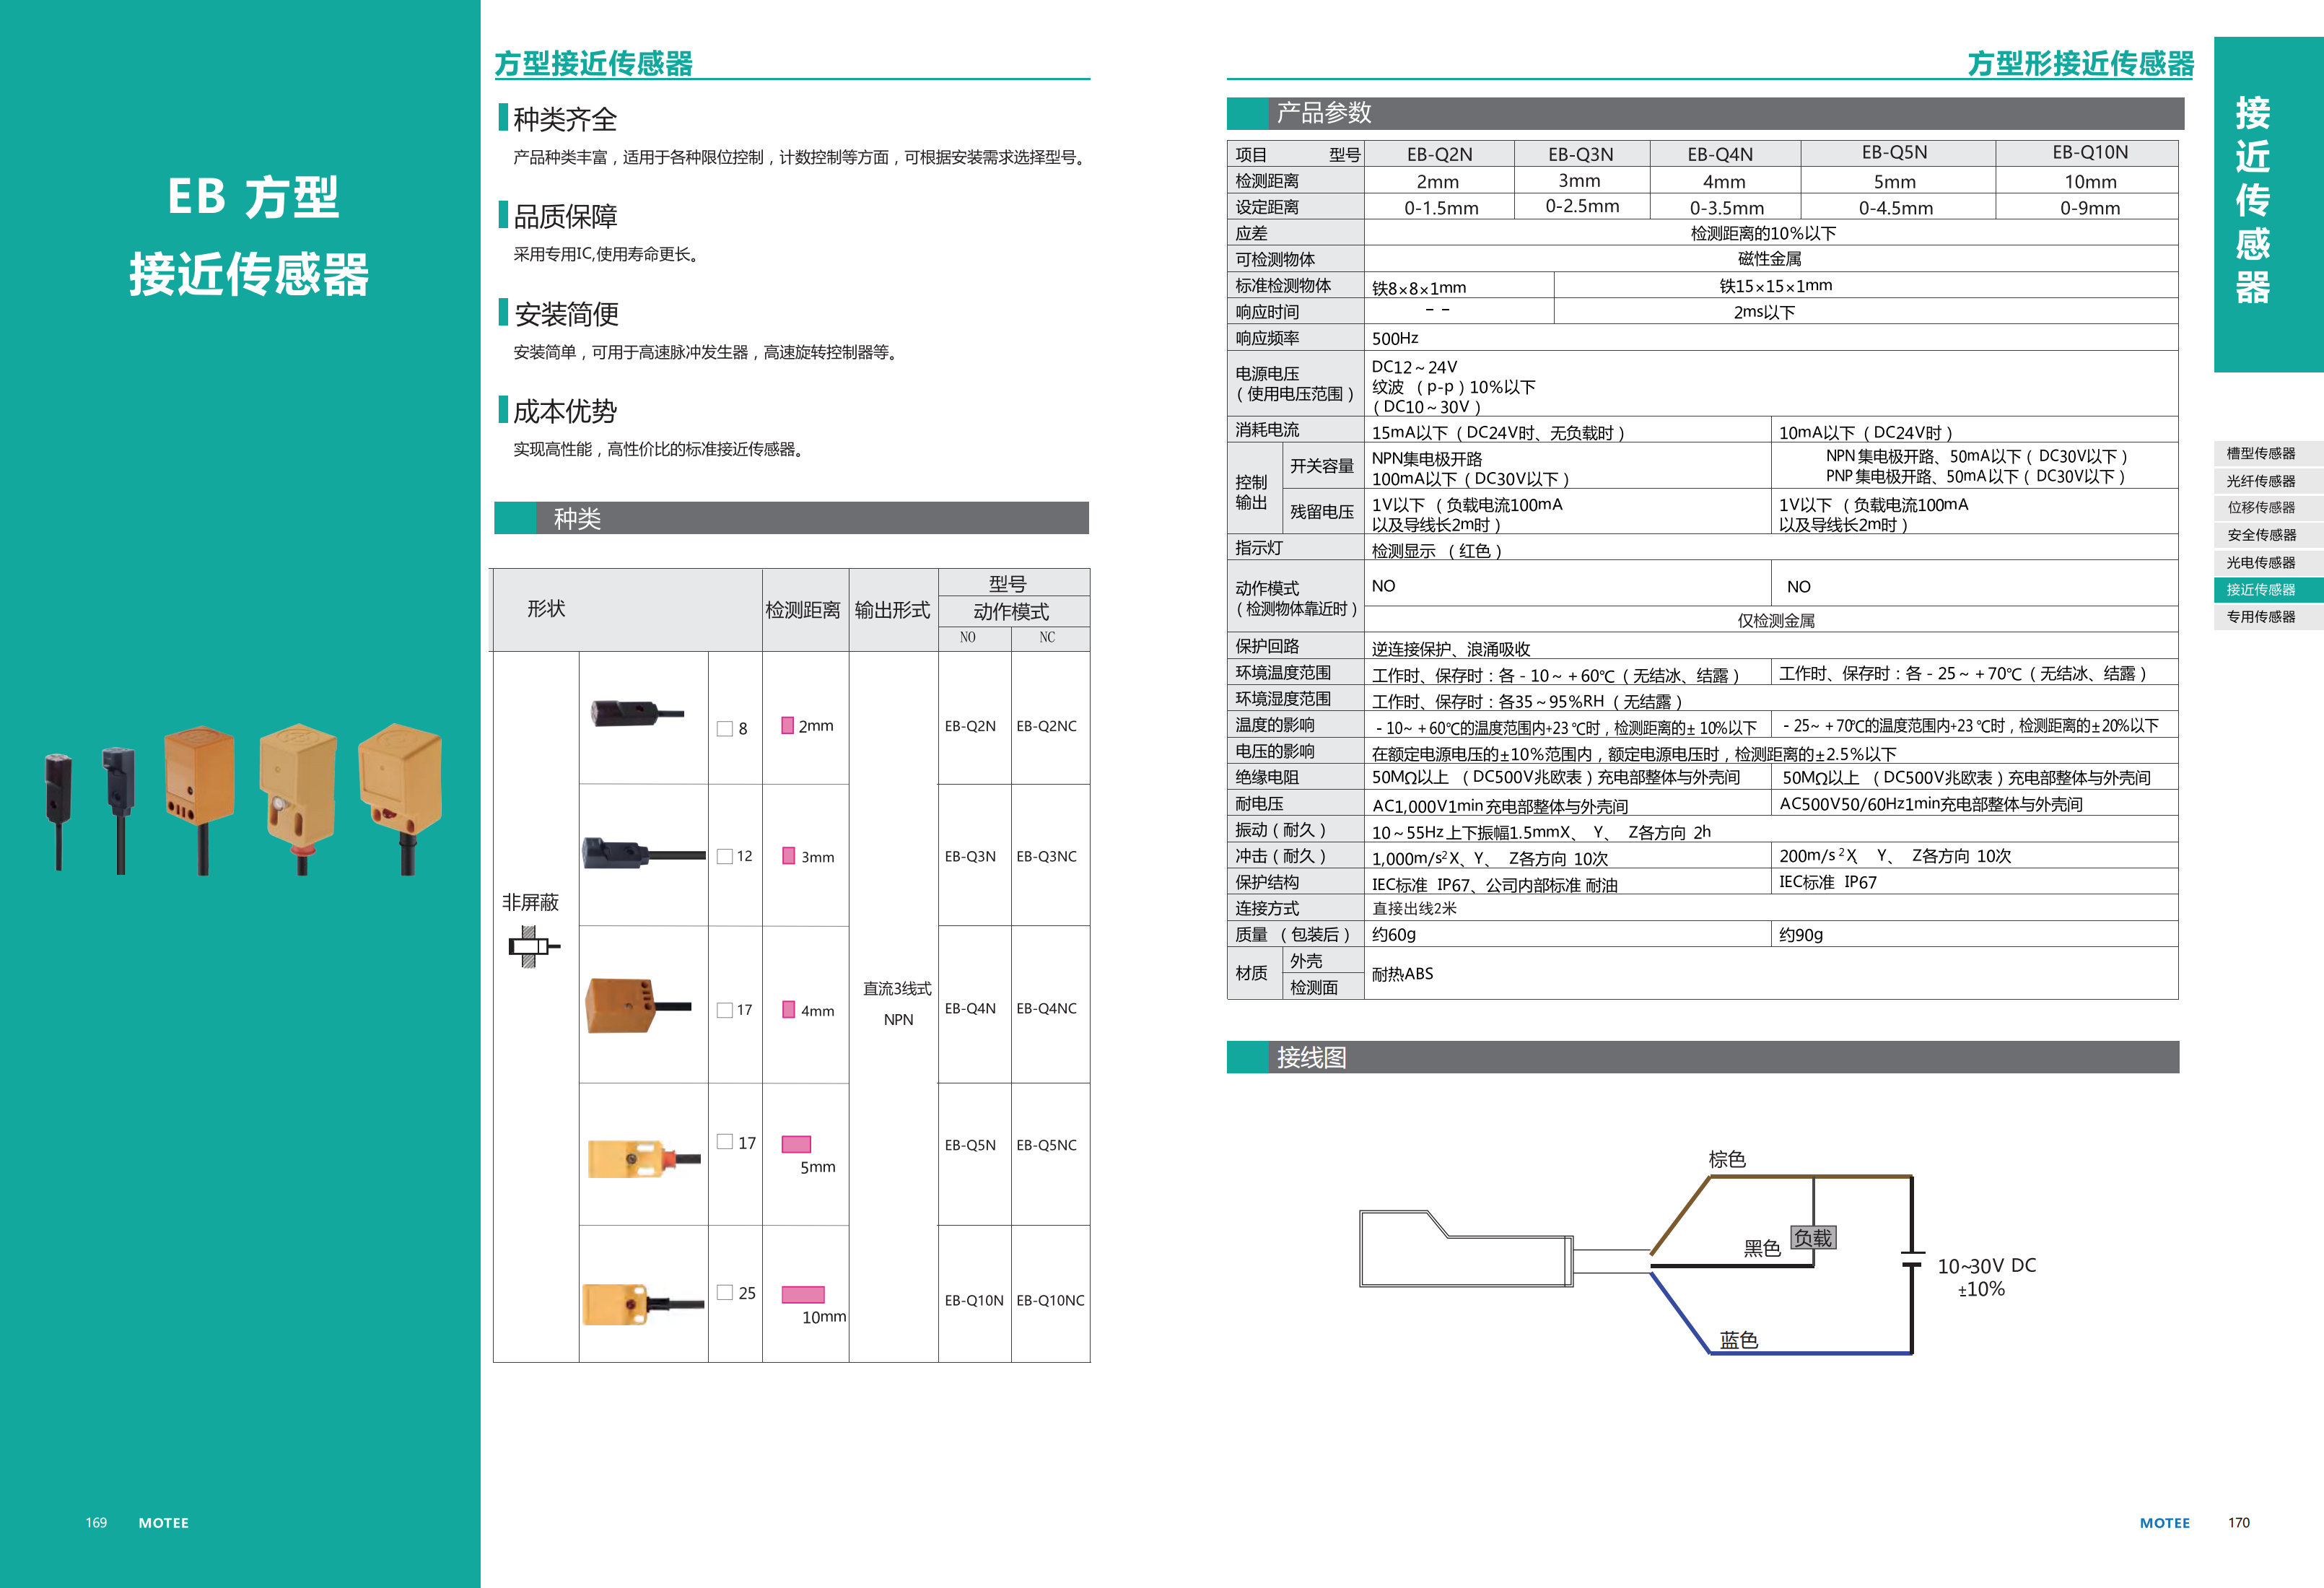This screenshot has width=2324, height=1588.
Task: Click the pink 3mm distance swatch
Action: 789,856
